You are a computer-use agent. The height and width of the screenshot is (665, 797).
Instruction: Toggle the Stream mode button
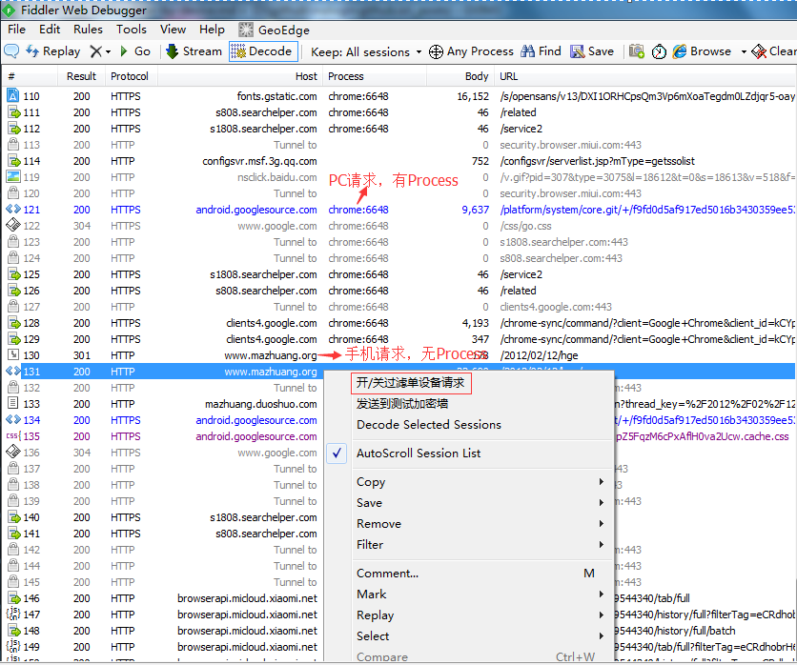194,51
